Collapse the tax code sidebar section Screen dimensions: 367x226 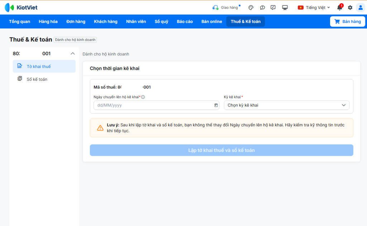tap(73, 54)
